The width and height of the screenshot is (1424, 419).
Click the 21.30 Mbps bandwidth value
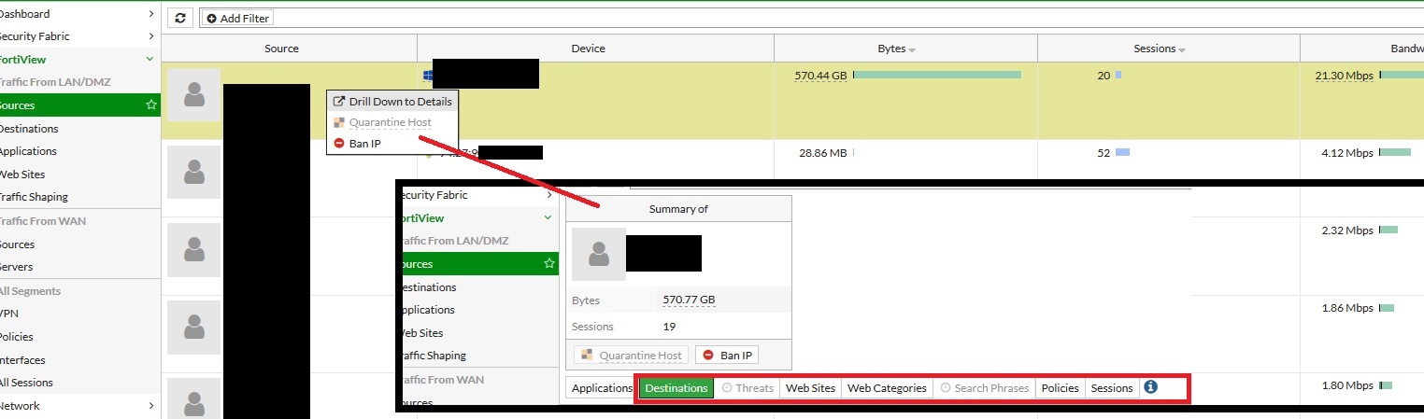pos(1344,76)
